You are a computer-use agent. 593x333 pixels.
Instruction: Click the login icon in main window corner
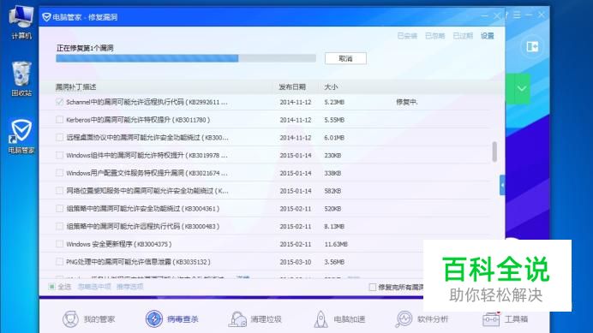[532, 47]
